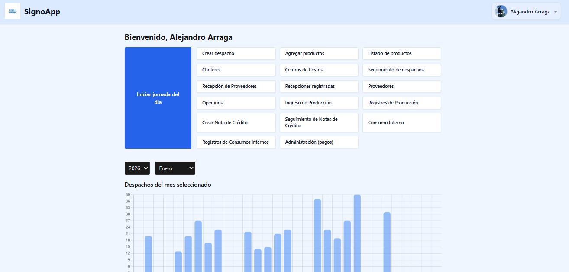Open Listado de productos
This screenshot has width=569, height=272.
[401, 53]
